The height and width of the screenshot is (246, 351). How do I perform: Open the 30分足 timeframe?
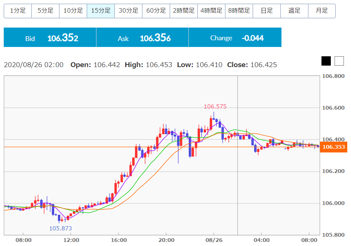tap(128, 11)
